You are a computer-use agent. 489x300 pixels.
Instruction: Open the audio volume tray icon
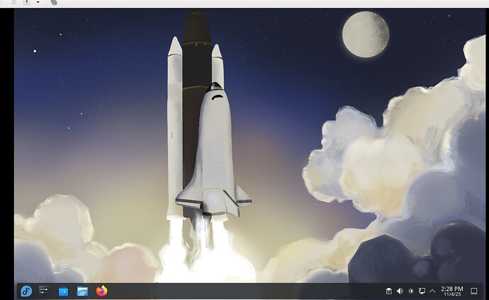click(x=400, y=291)
